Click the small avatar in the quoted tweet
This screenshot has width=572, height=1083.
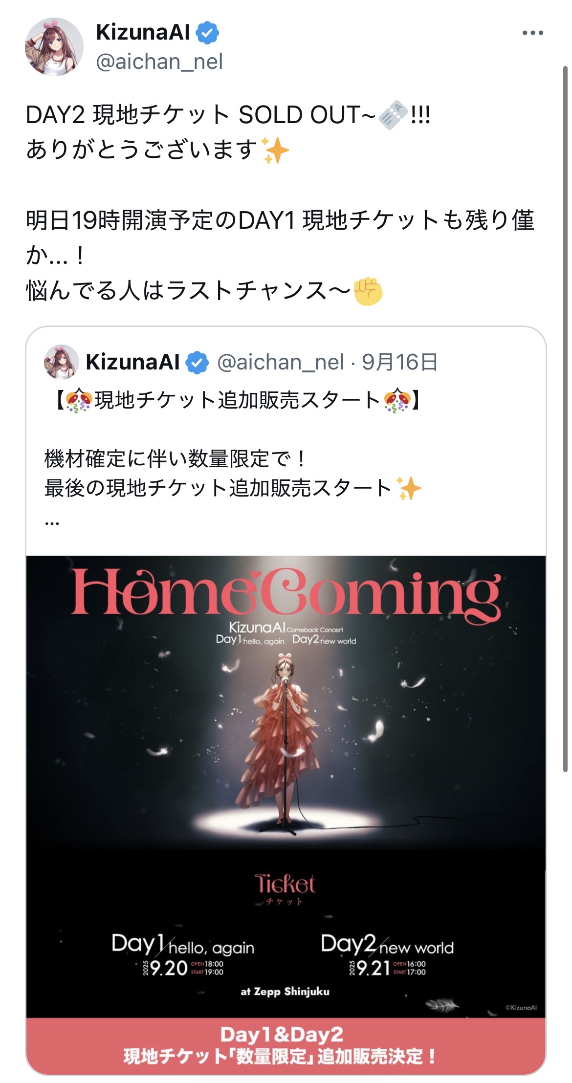click(x=62, y=362)
